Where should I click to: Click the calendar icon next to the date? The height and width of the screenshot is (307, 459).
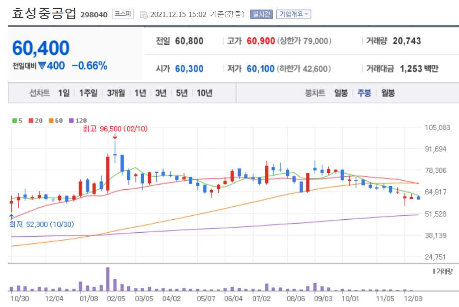click(144, 14)
